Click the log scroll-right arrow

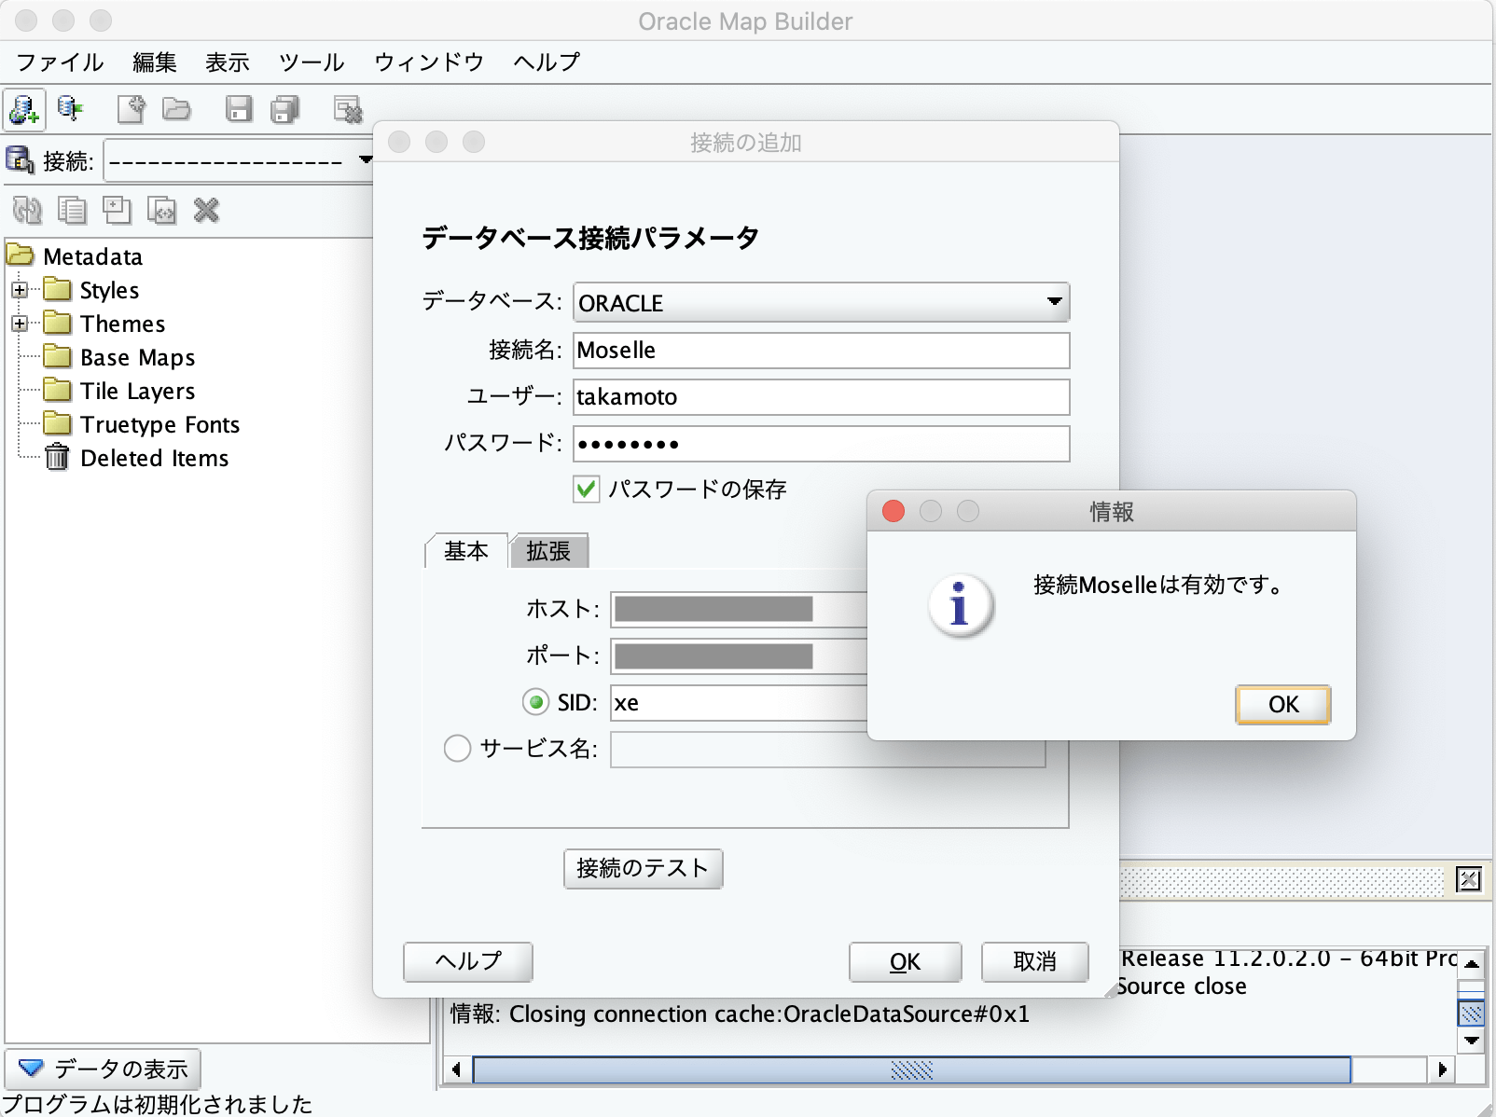tap(1442, 1069)
